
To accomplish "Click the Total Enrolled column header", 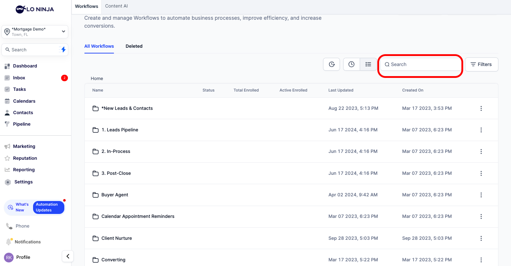I will pyautogui.click(x=246, y=90).
